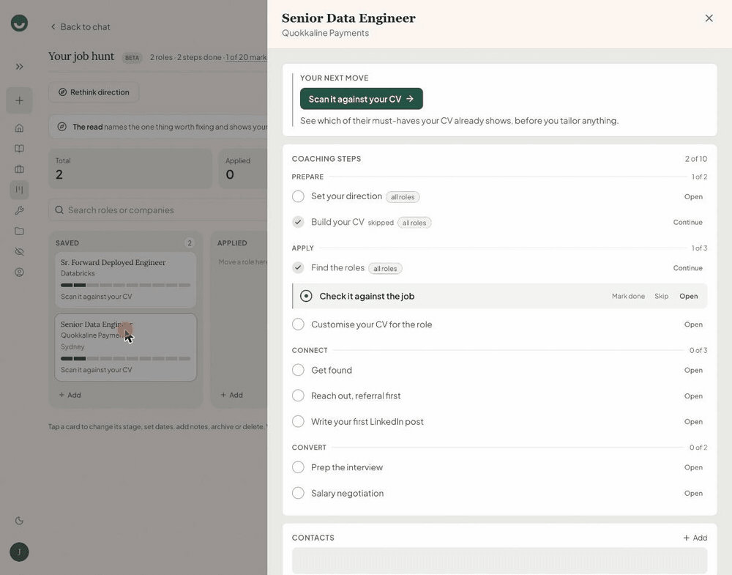Toggle the Find the roles checkmark
The width and height of the screenshot is (732, 575).
(x=298, y=267)
